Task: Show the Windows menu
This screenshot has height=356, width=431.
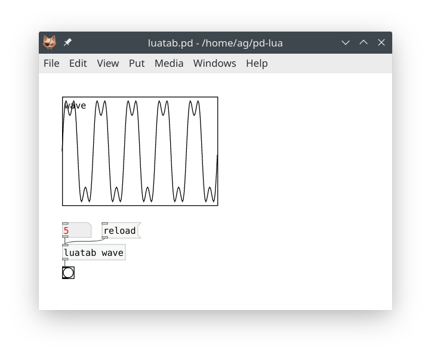Action: [x=214, y=63]
